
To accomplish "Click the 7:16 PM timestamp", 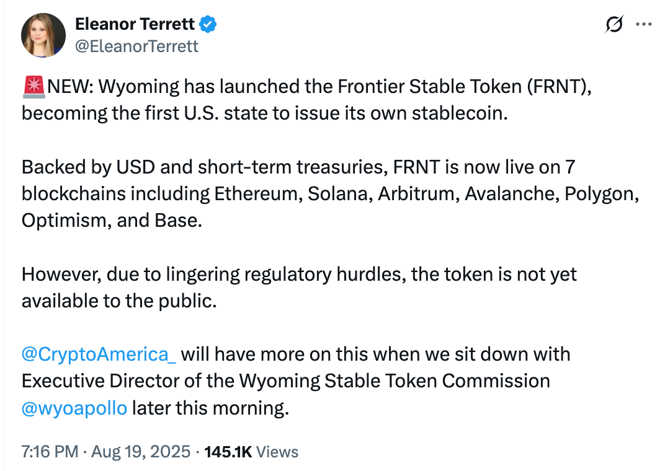I will click(x=50, y=452).
